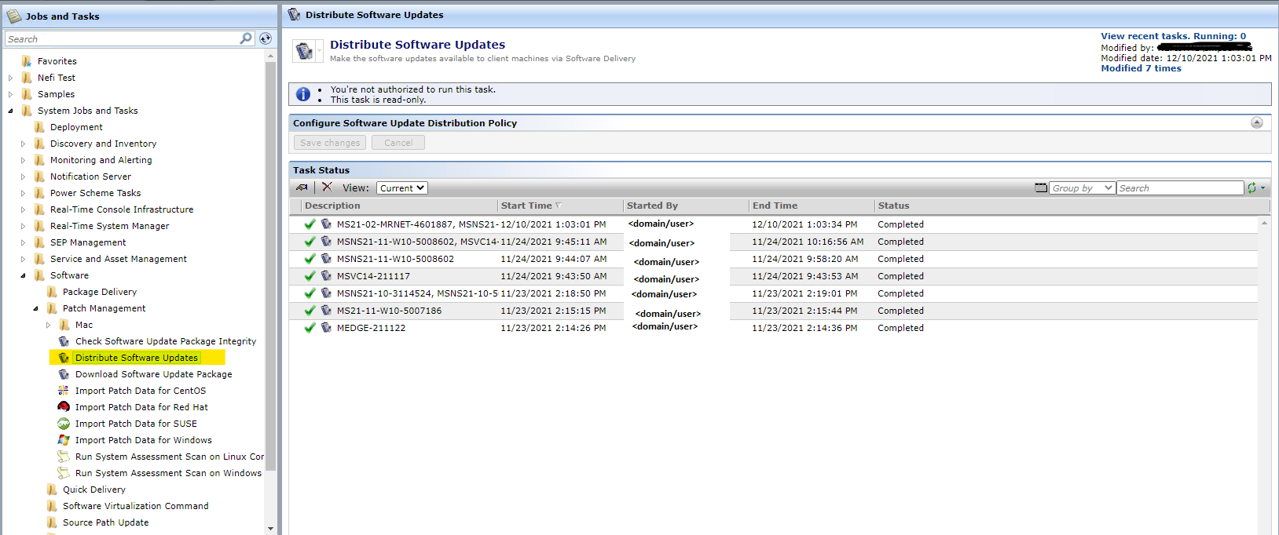The image size is (1279, 535).
Task: Select Check Software Update Package Integrity
Action: 165,341
